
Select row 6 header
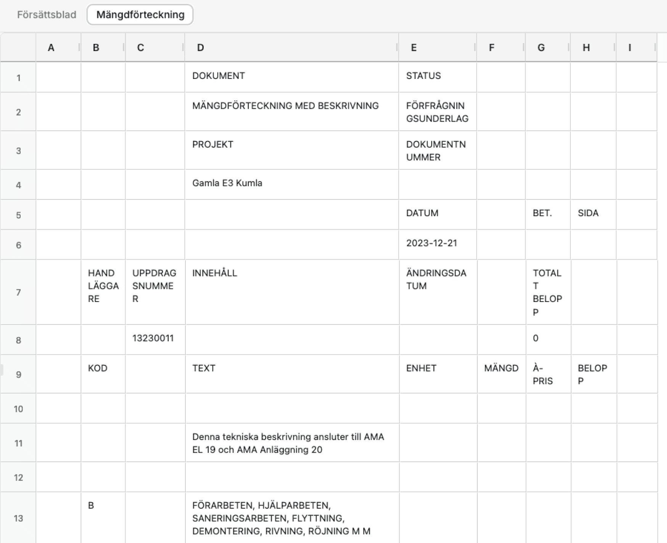[18, 245]
